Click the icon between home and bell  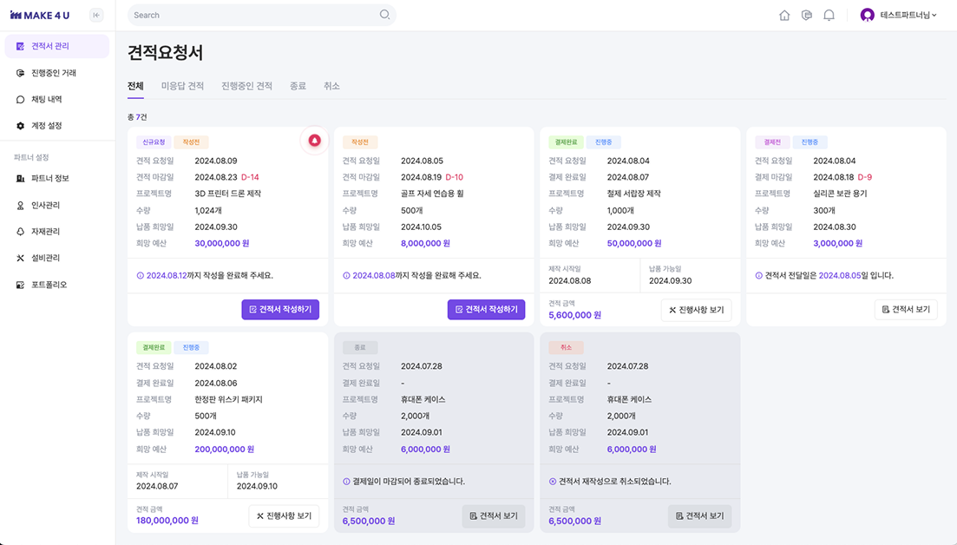(x=807, y=16)
